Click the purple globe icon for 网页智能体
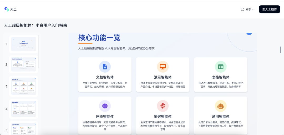This screenshot has height=135, width=284. tap(105, 106)
